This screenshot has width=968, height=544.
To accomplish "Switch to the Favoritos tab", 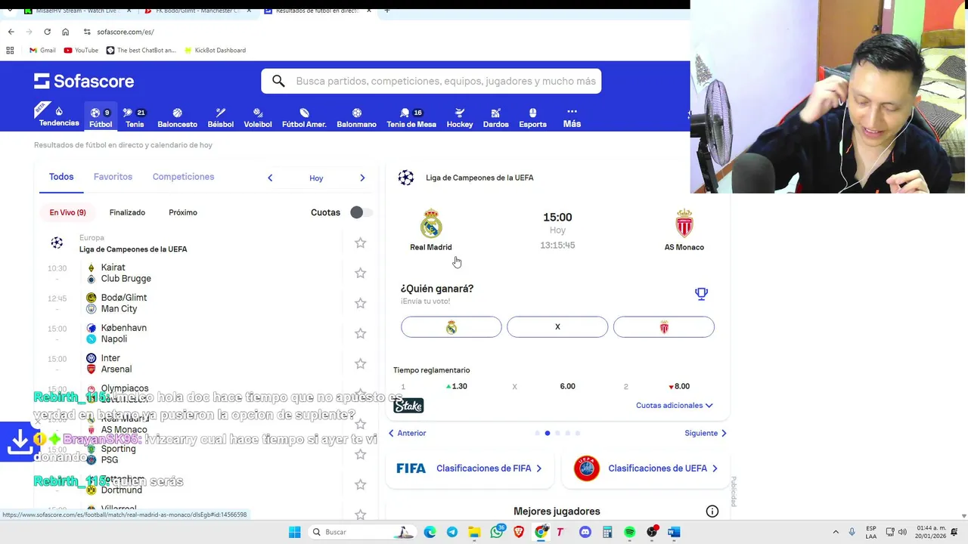I will click(x=113, y=177).
